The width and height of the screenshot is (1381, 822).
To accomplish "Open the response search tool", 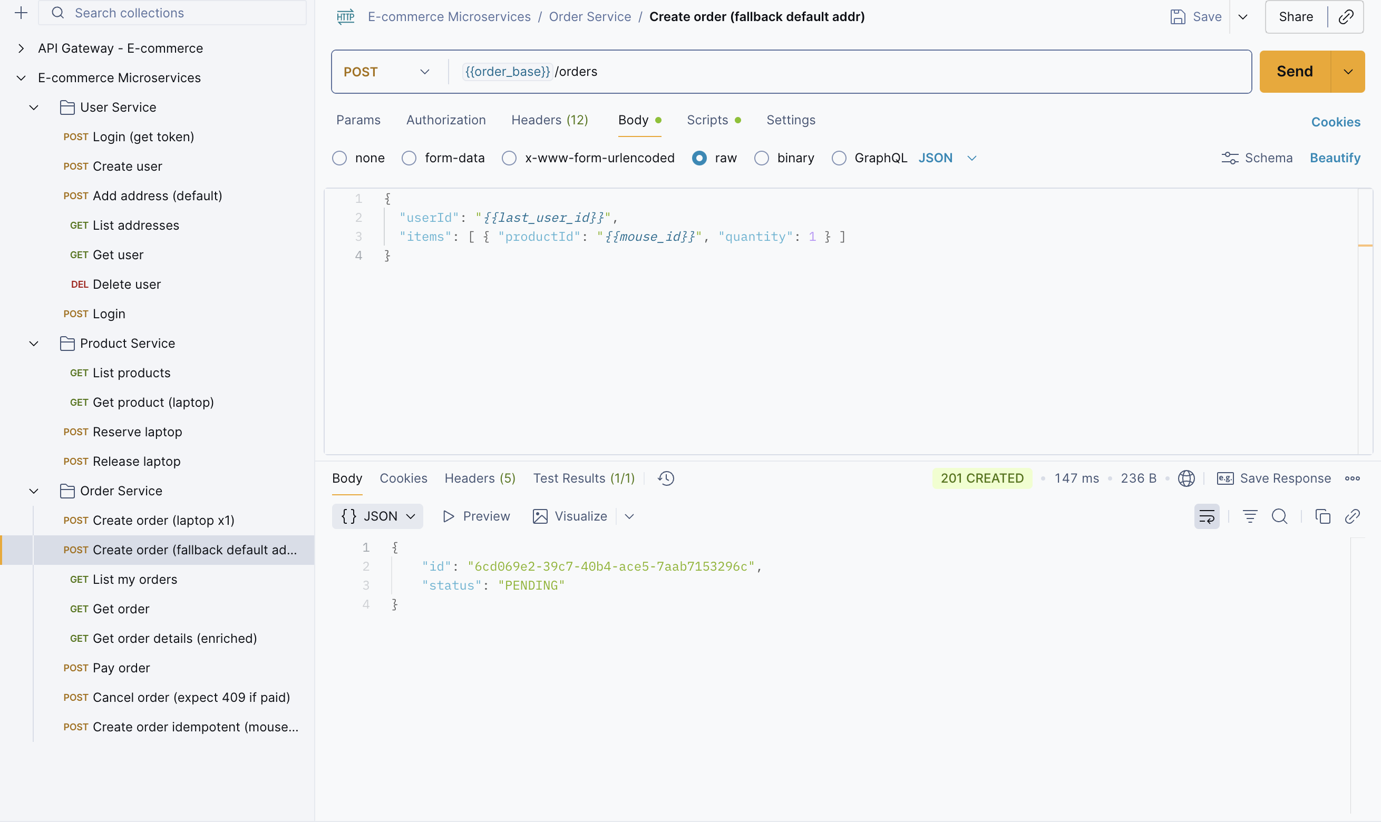I will pyautogui.click(x=1279, y=516).
